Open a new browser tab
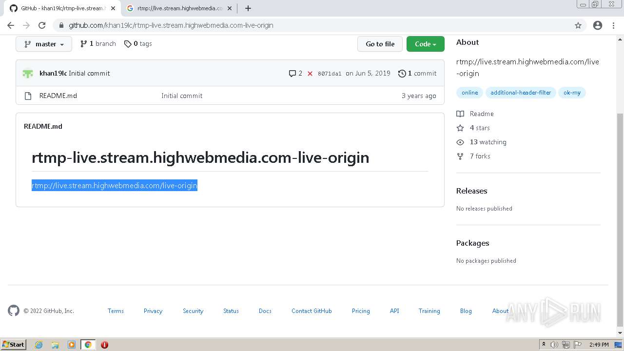 (248, 8)
